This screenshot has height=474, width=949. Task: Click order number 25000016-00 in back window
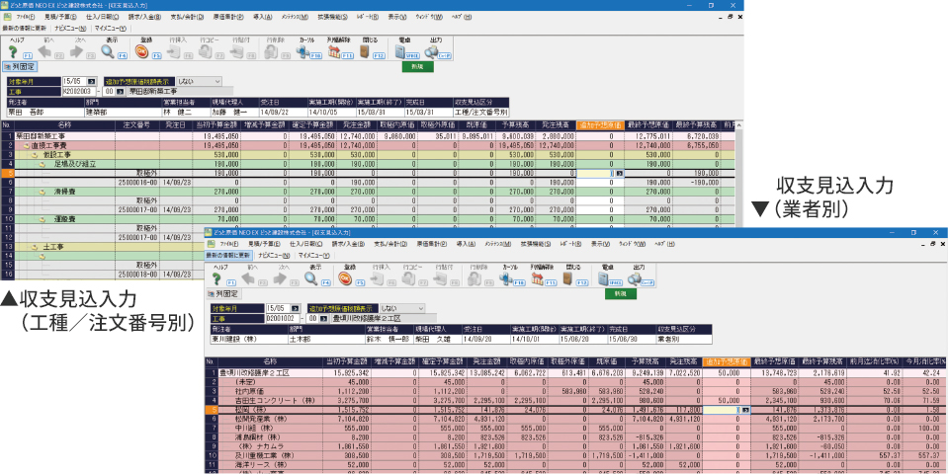point(137,183)
